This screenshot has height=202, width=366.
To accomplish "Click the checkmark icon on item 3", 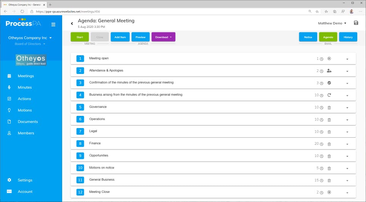I will [329, 83].
